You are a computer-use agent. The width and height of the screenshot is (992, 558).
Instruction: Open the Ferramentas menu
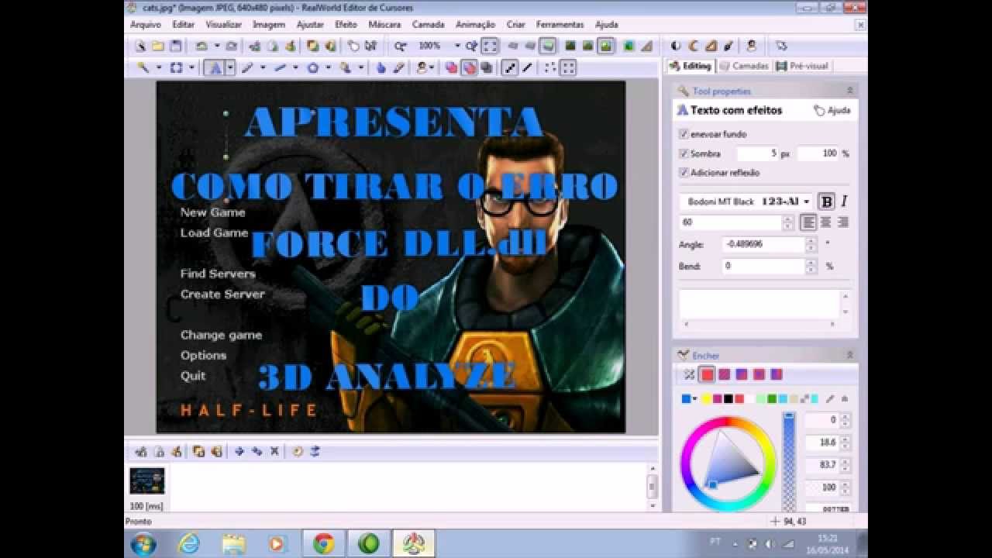(560, 25)
